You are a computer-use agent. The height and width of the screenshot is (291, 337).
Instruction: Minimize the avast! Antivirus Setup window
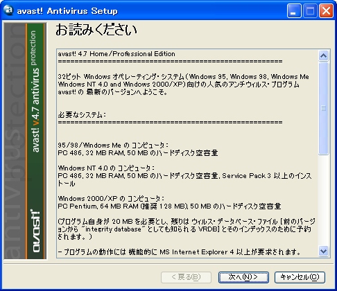click(x=294, y=11)
